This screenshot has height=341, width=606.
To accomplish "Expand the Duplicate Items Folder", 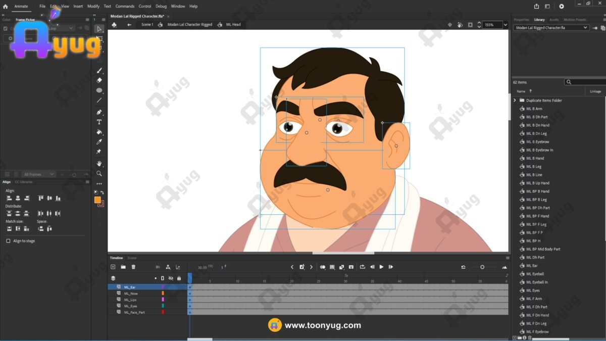I will (x=515, y=100).
